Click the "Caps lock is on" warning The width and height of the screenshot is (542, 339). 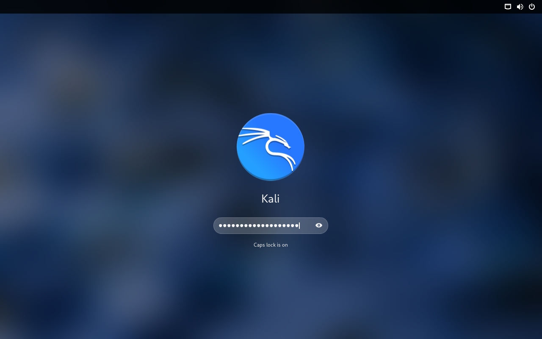pyautogui.click(x=271, y=245)
